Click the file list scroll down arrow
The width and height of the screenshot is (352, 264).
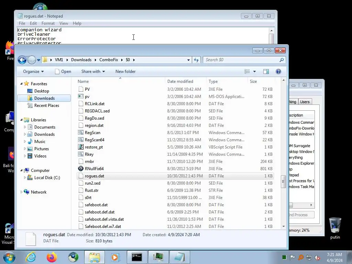[283, 226]
